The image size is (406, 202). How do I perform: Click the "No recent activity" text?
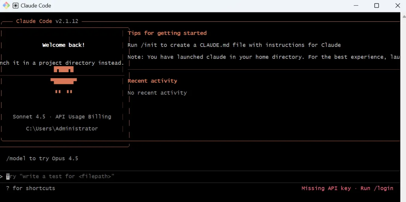pos(157,93)
